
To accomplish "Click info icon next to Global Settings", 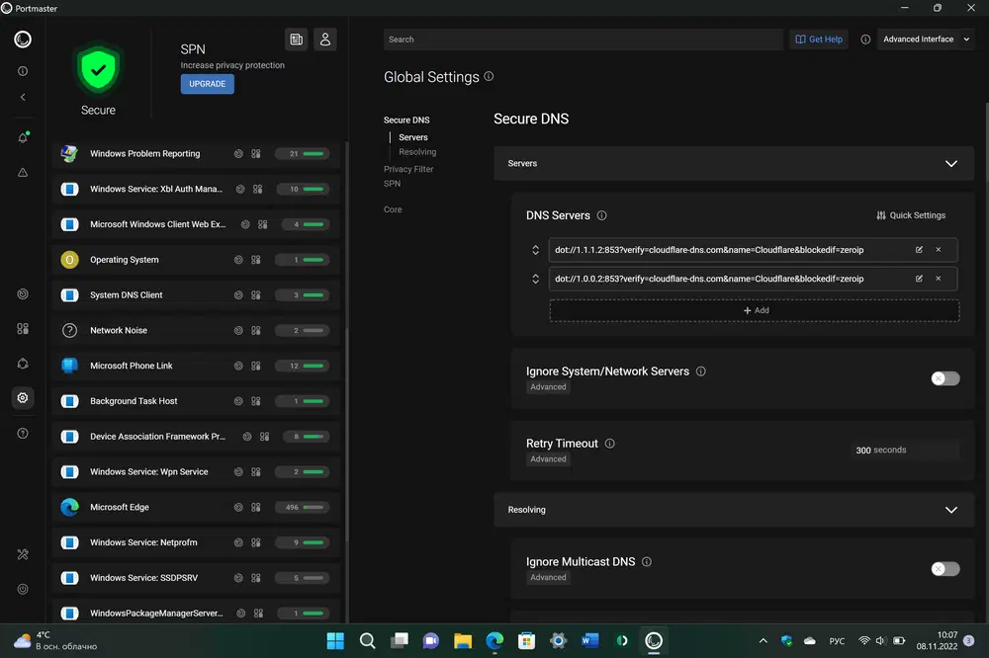I will point(489,77).
